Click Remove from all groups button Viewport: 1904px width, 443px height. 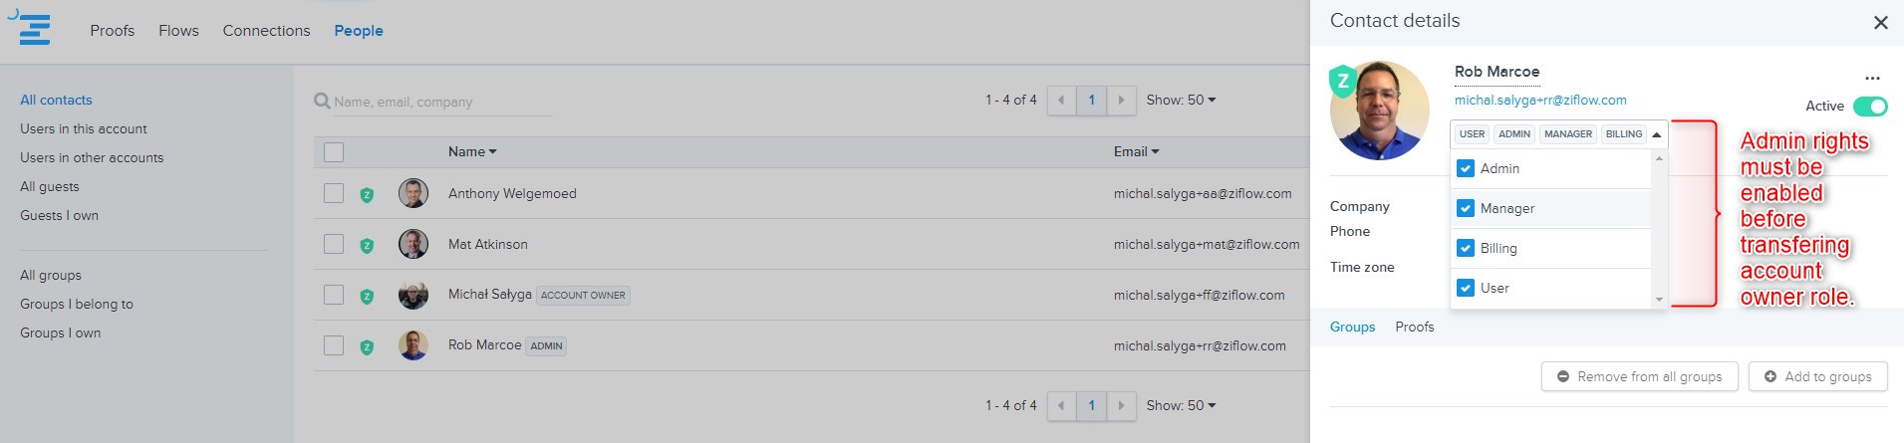pos(1639,376)
